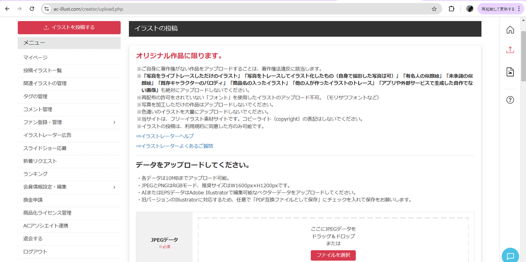
Task: Click the メニュー sidebar header
Action: point(69,42)
